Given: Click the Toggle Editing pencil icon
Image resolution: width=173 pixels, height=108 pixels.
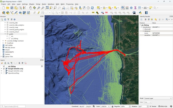Looking at the screenshot, I should tap(39, 13).
